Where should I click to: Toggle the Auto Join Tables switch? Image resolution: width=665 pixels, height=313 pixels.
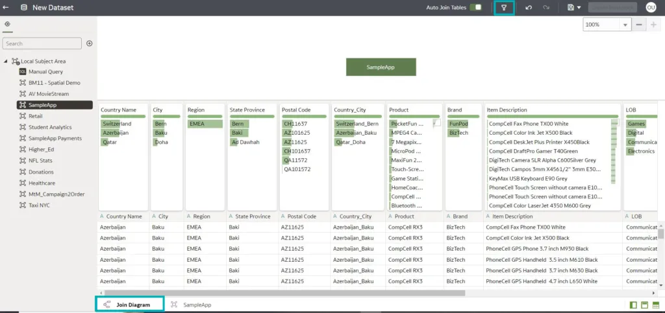click(477, 8)
